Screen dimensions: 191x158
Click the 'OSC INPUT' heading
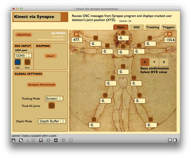[23, 46]
